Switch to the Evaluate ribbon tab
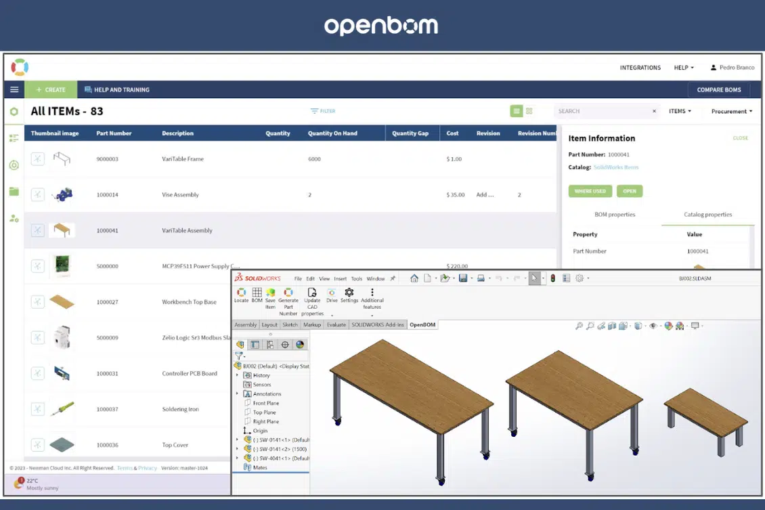Image resolution: width=765 pixels, height=510 pixels. (x=336, y=324)
